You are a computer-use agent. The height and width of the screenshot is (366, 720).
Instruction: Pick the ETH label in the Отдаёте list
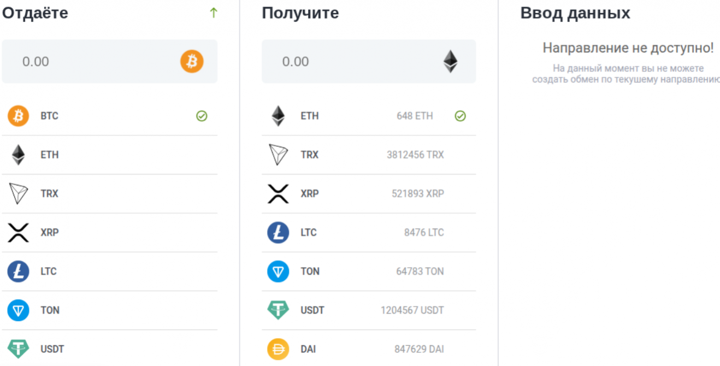(x=49, y=155)
